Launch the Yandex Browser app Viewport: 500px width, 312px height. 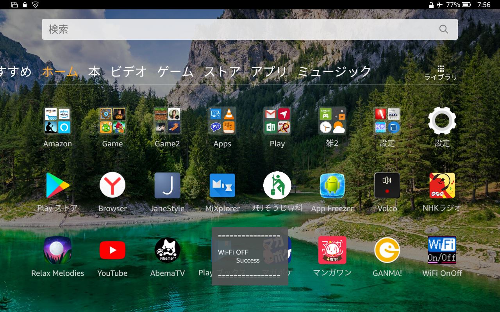pyautogui.click(x=112, y=186)
